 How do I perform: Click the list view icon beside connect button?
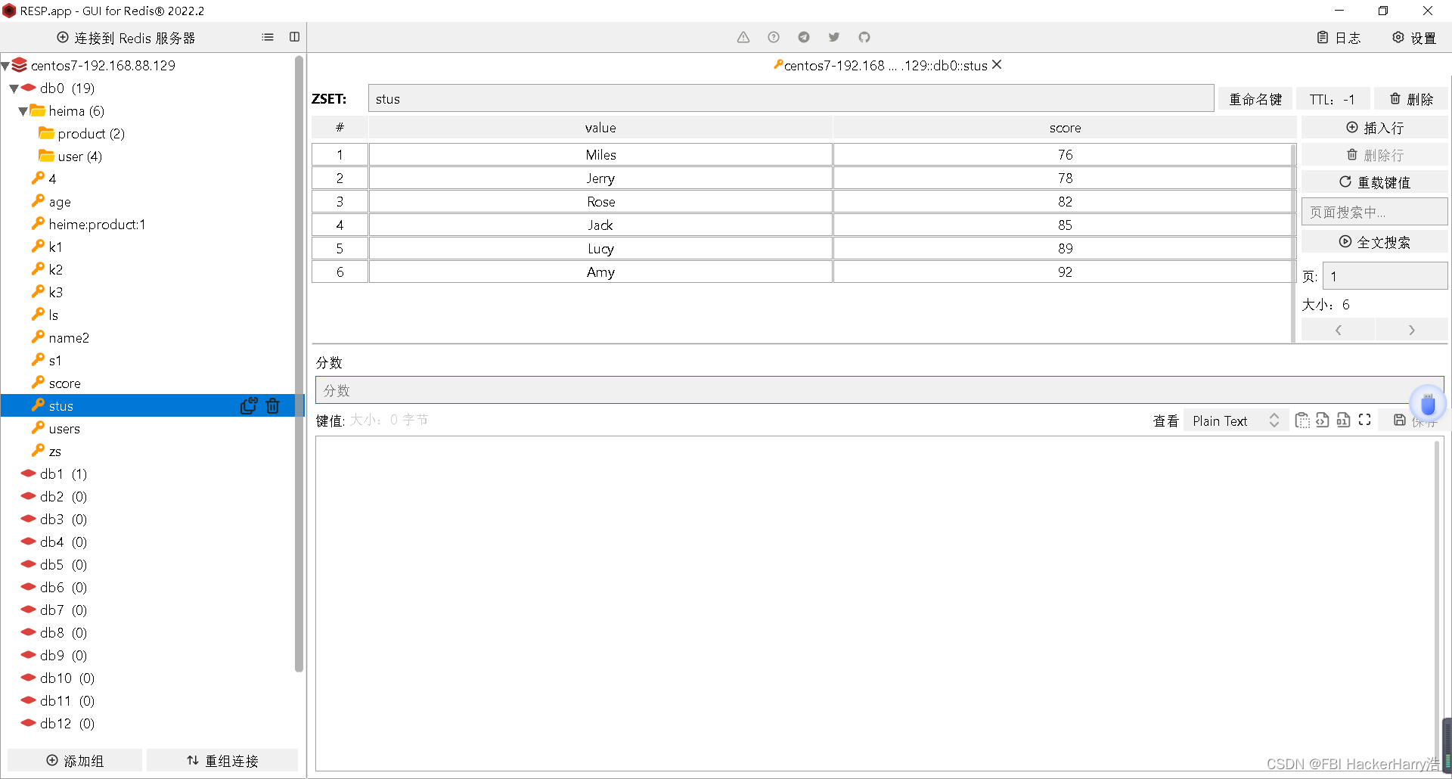tap(268, 37)
